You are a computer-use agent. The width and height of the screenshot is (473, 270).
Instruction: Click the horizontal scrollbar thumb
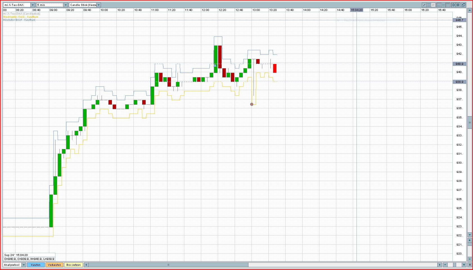tap(168, 265)
